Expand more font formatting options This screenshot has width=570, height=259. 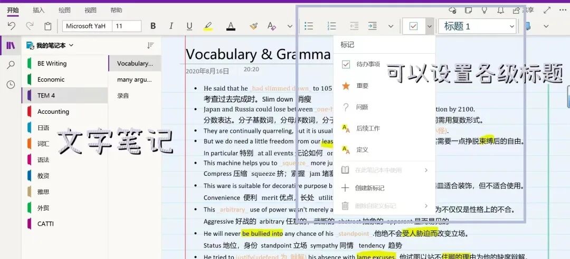pyautogui.click(x=290, y=26)
